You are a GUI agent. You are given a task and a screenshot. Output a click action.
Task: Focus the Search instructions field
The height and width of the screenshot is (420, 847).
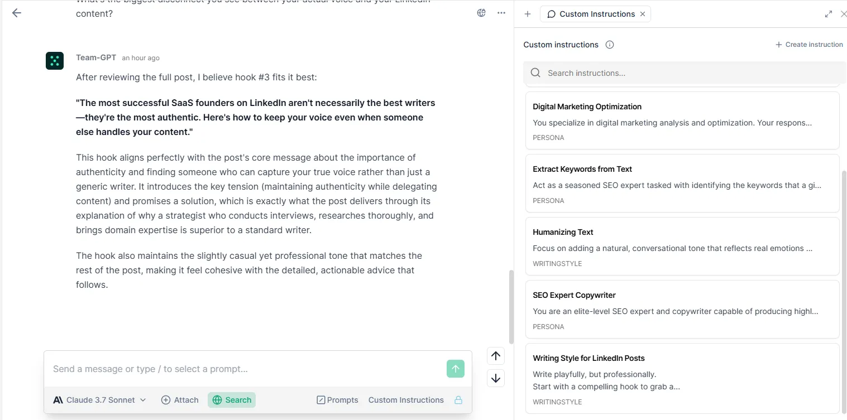[x=685, y=73]
